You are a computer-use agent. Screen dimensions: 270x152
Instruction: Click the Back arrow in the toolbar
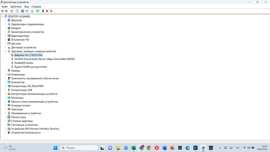[x=2, y=11]
